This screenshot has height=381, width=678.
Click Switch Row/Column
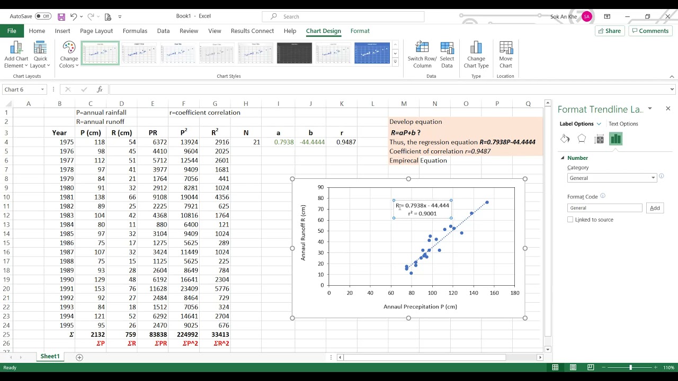point(422,55)
